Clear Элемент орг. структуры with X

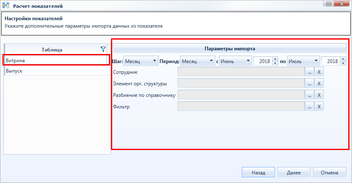[319, 84]
